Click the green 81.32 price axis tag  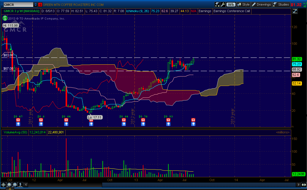point(296,59)
